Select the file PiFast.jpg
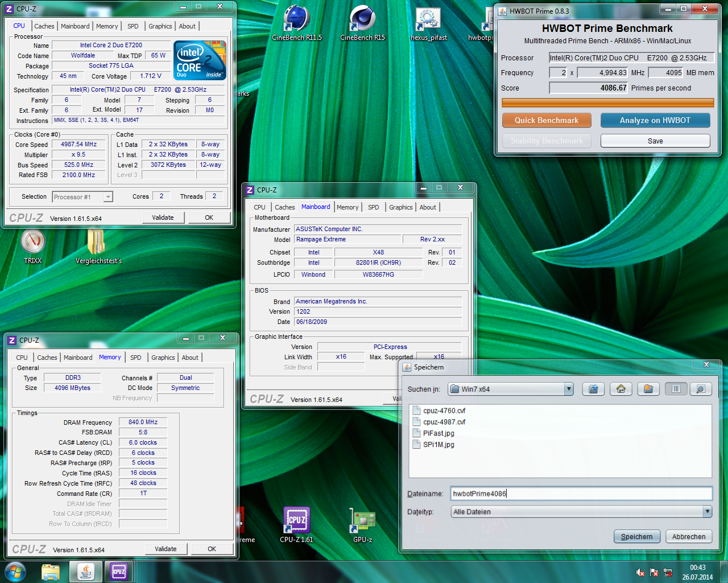The width and height of the screenshot is (728, 583). pyautogui.click(x=439, y=433)
